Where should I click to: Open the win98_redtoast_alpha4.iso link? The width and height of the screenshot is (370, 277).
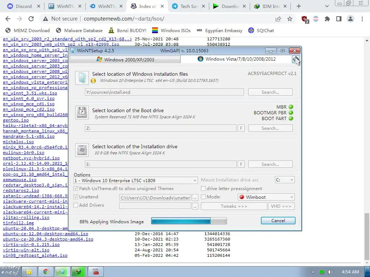[35, 255]
